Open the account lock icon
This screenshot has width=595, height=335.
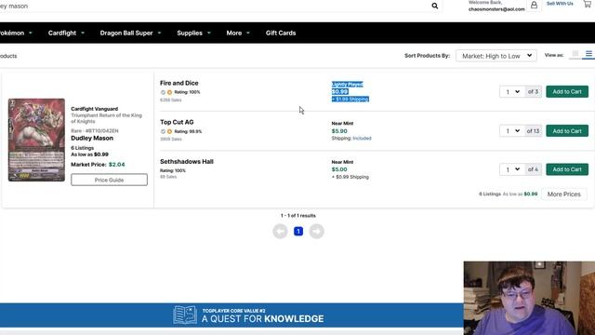pyautogui.click(x=534, y=6)
